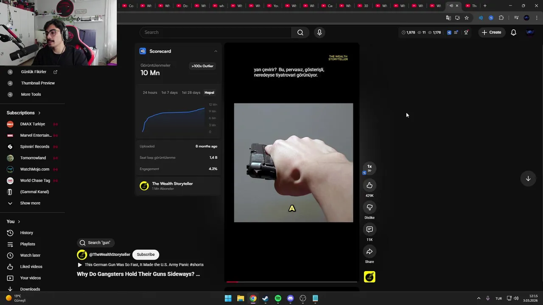Open Google Translate icon in address bar
Screen dimensions: 543x305
point(448,18)
